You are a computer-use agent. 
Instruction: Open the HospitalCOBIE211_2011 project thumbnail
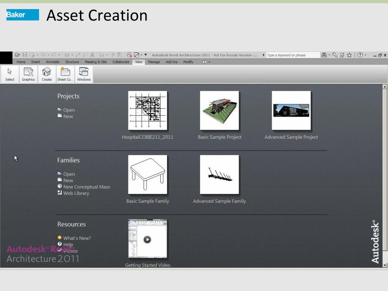(x=147, y=110)
